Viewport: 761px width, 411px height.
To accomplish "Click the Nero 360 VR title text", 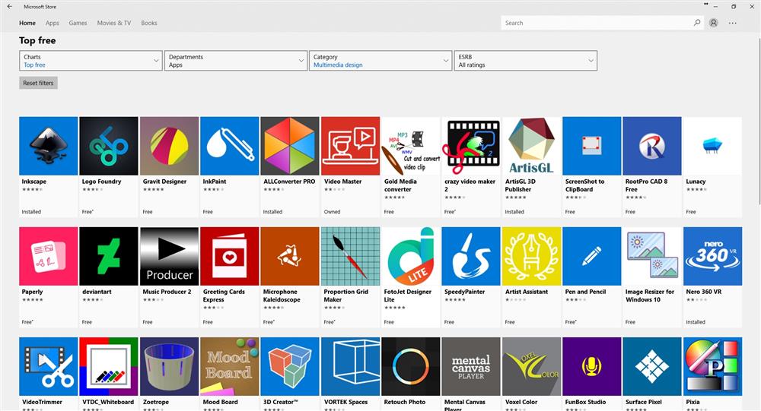I will click(703, 292).
